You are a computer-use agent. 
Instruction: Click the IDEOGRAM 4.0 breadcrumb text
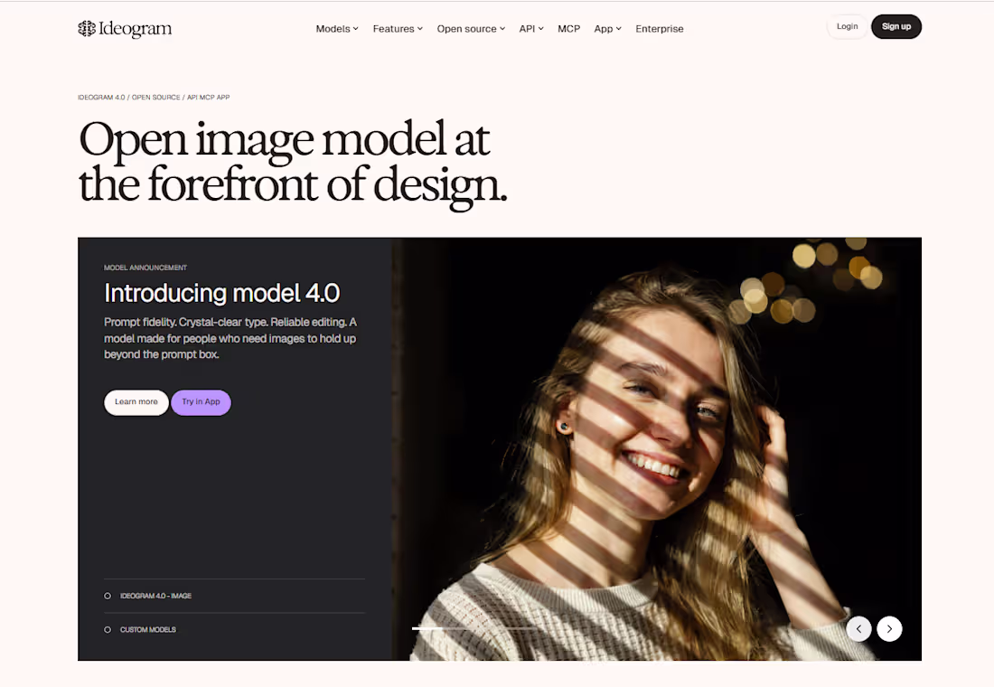click(x=101, y=97)
